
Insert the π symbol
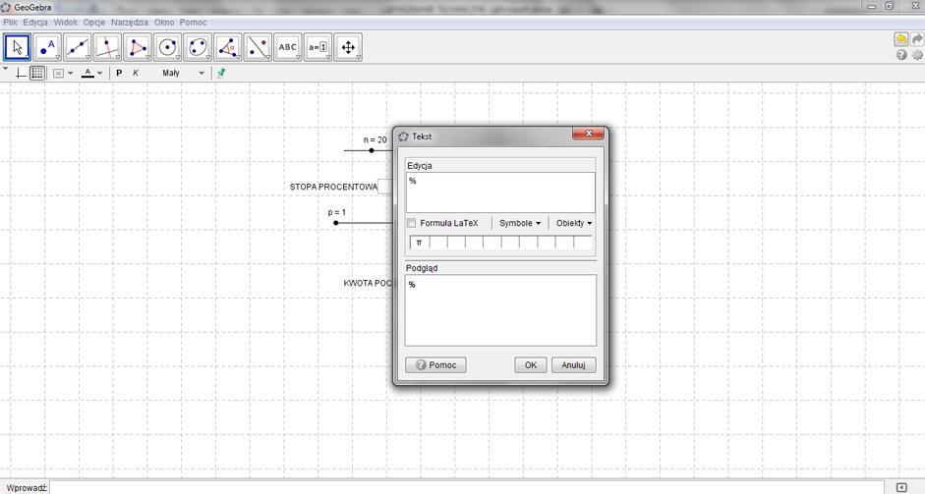point(420,243)
